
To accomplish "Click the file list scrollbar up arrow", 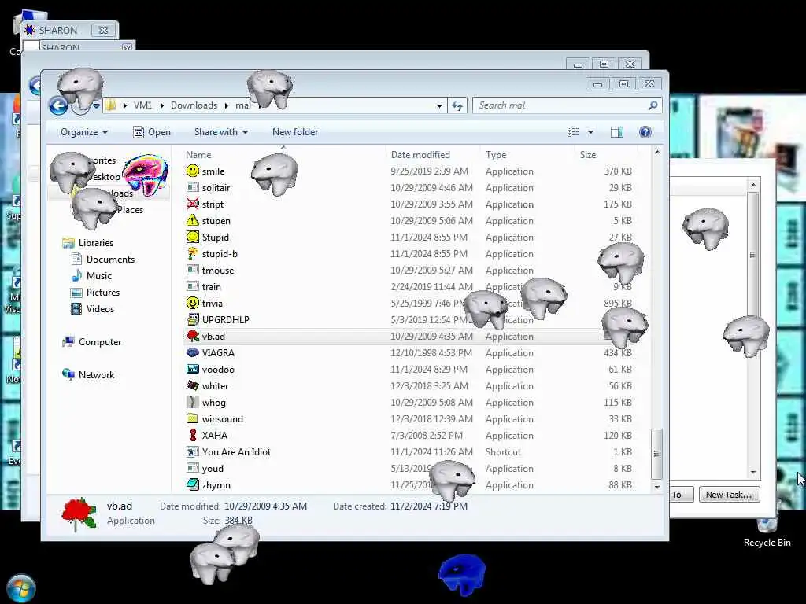I will (657, 152).
